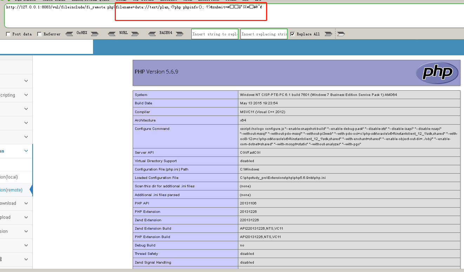
Task: Expand the sidebar item ending in 'ownload'
Action: [26, 203]
